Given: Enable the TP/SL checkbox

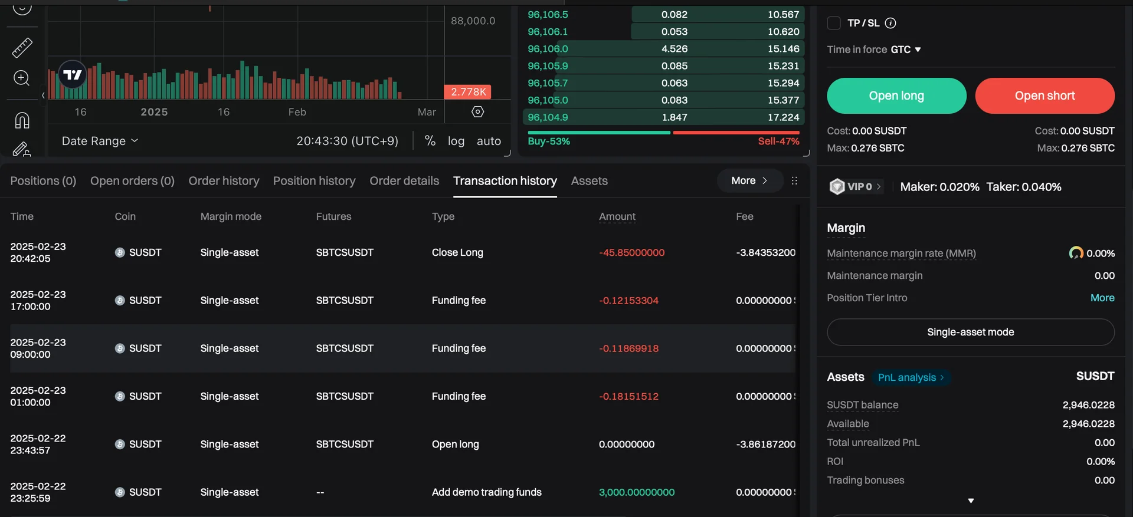Looking at the screenshot, I should (x=834, y=23).
